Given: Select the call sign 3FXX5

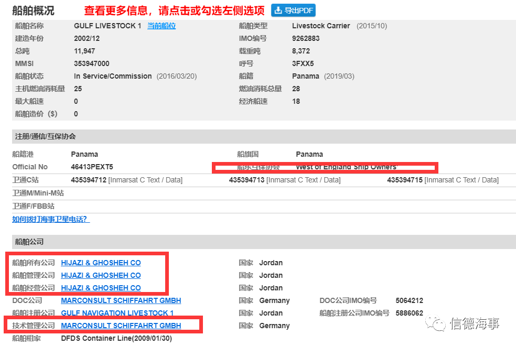Looking at the screenshot, I should [x=303, y=63].
